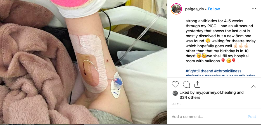Open the paiges_ds profile picture
The image size is (261, 125).
[176, 9]
